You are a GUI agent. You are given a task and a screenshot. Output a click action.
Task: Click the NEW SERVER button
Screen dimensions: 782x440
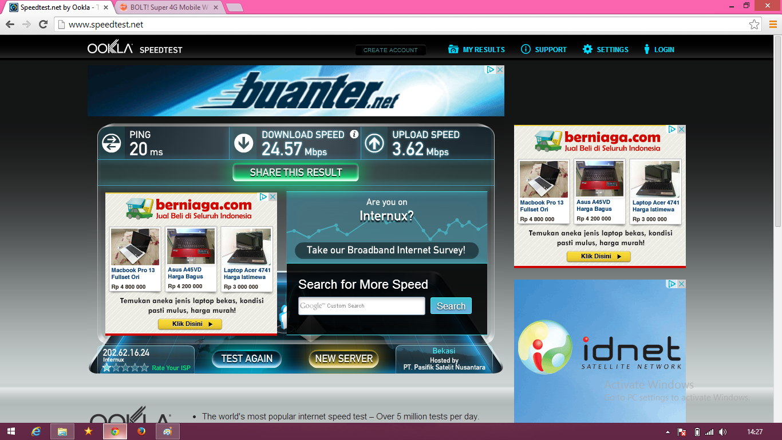click(x=343, y=359)
